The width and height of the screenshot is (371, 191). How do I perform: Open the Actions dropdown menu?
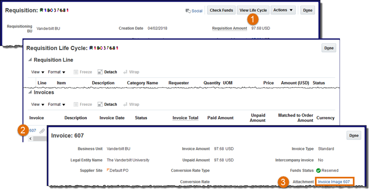283,10
